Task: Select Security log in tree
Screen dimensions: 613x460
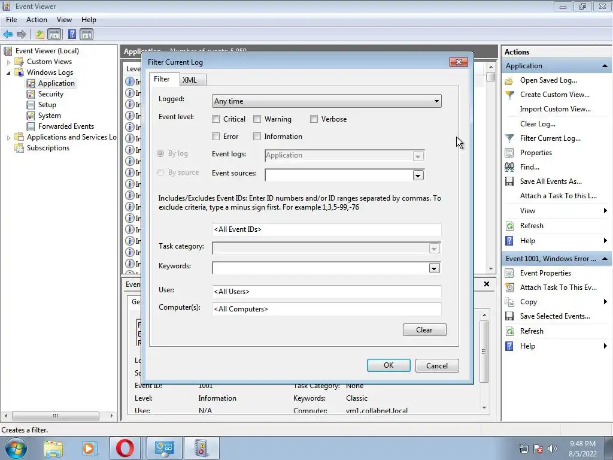Action: point(50,94)
